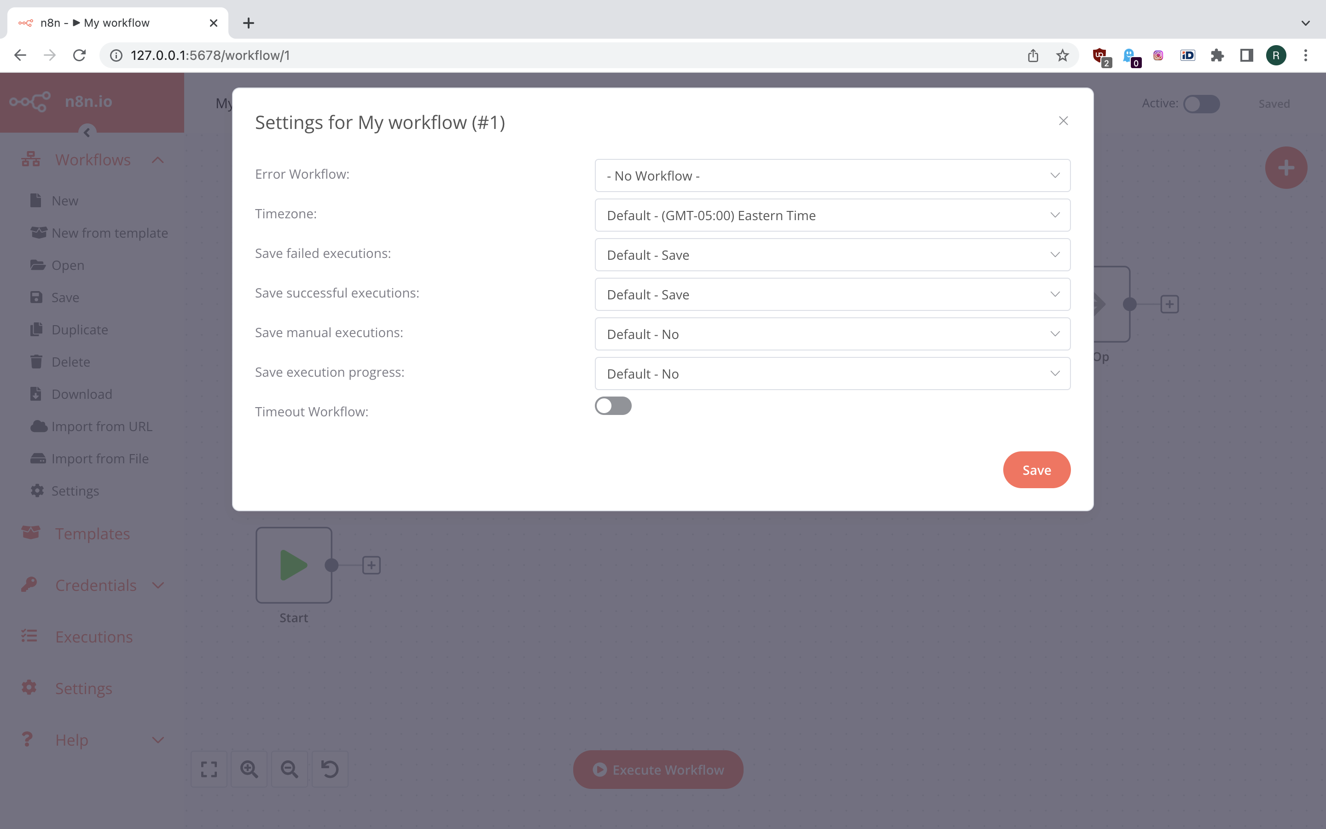Open the Executions section link
Image resolution: width=1326 pixels, height=829 pixels.
point(94,636)
